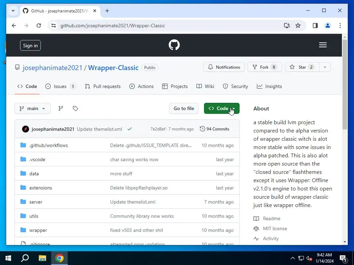Click muted volume icon in system tray
The height and width of the screenshot is (265, 354).
309,258
